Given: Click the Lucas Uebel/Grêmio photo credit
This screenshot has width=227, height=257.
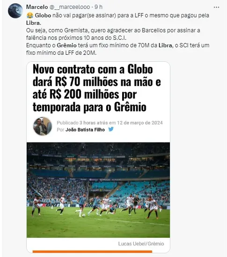Looking at the screenshot, I should 141,244.
